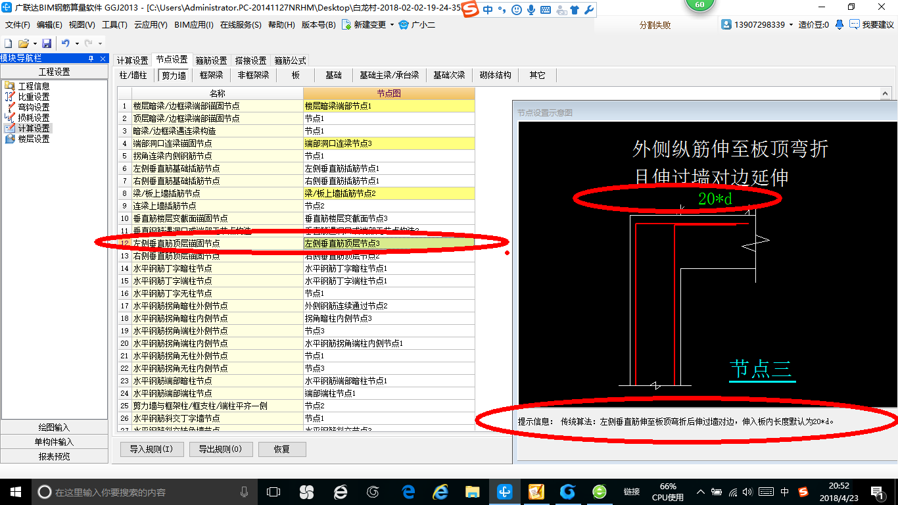
Task: Pin the 模块导航栏 panel
Action: pos(91,59)
